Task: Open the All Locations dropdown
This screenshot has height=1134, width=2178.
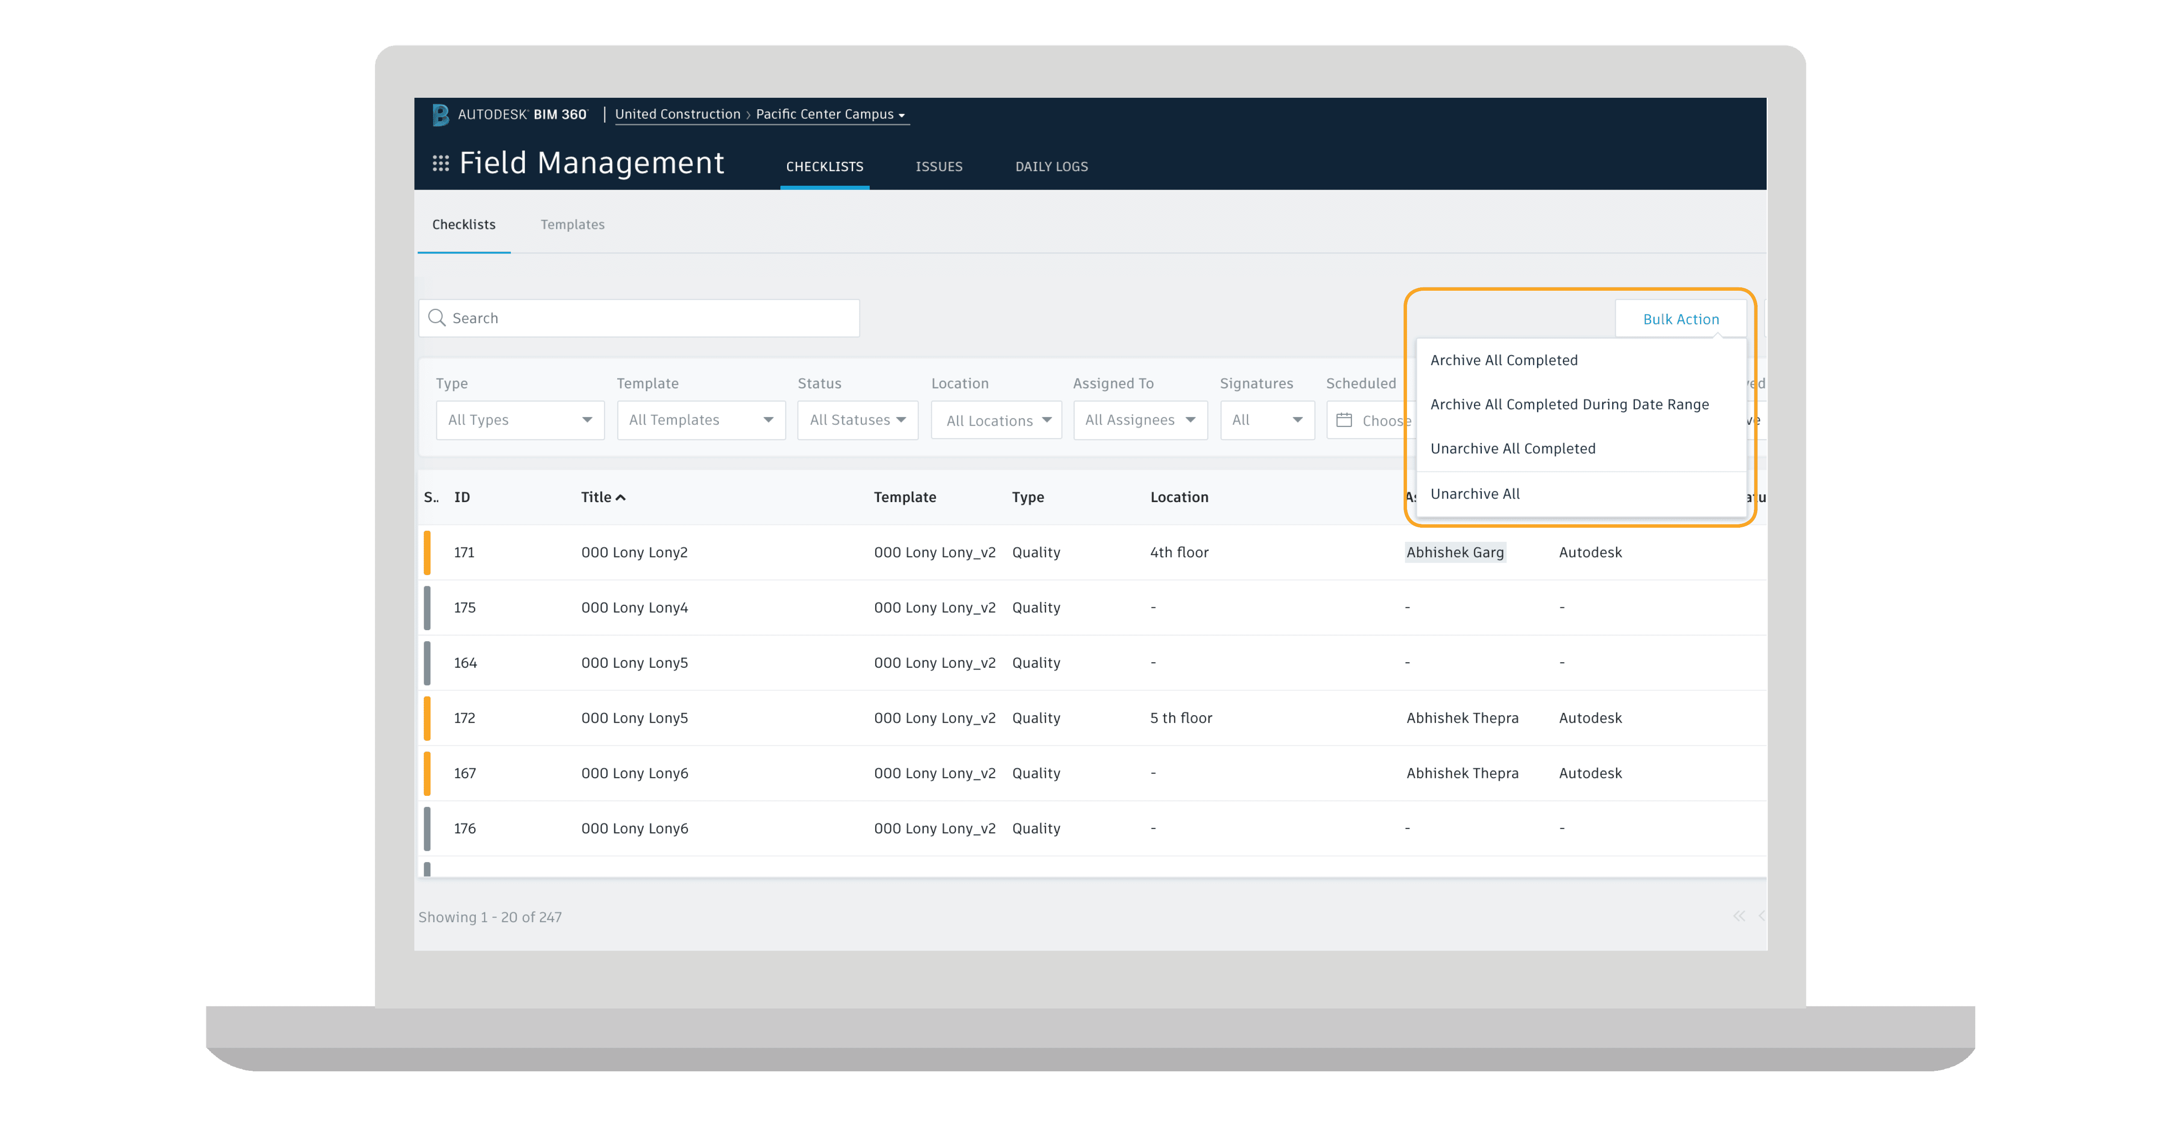Action: [x=996, y=420]
